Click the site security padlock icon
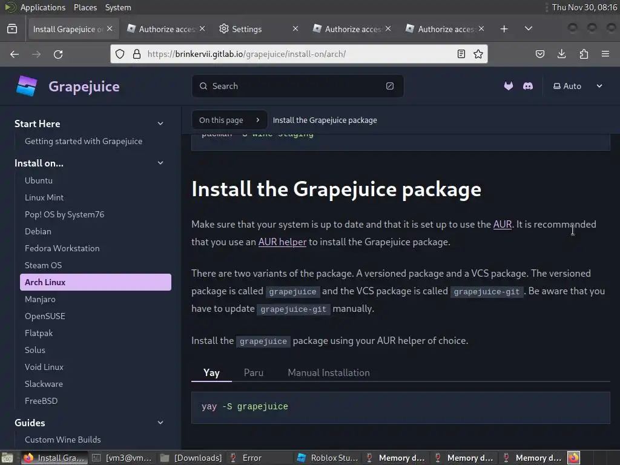This screenshot has height=465, width=620. click(137, 54)
